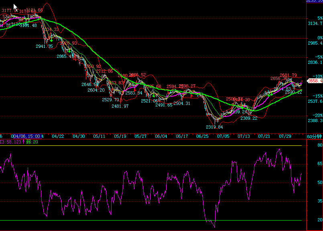Screen dimensions: 323x231
Task: Click the 2681.79 high price label
Action: click(x=288, y=75)
